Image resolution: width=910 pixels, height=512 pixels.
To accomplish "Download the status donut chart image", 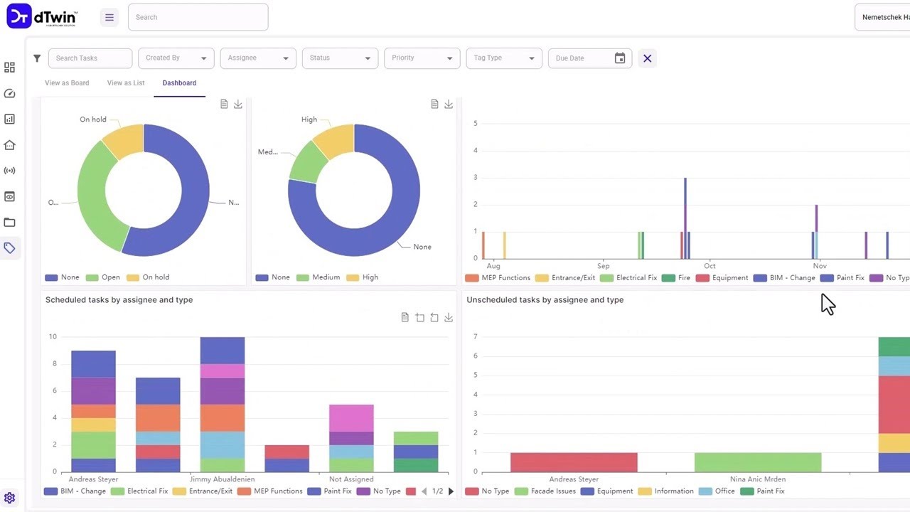I will coord(238,104).
